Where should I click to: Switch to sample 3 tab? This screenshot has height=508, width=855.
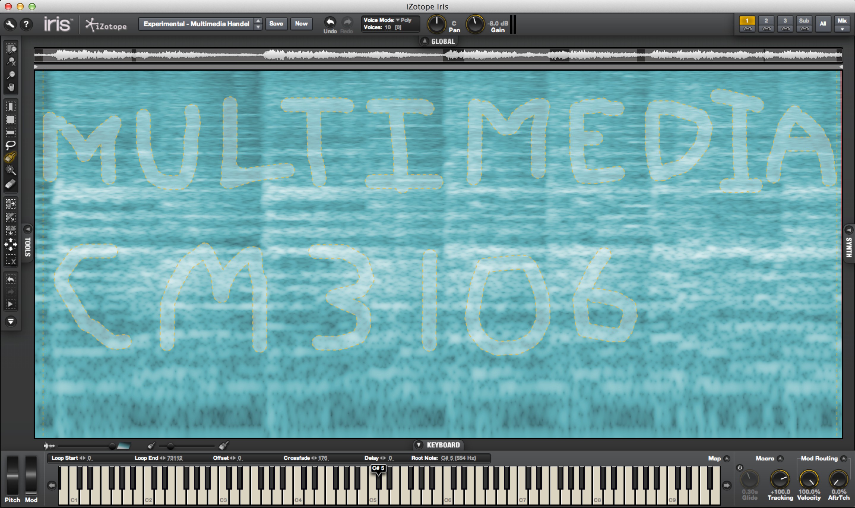[785, 20]
